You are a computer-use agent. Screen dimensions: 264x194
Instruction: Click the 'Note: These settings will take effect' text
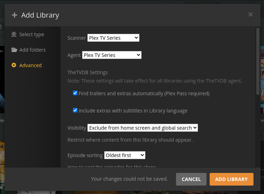(x=155, y=81)
